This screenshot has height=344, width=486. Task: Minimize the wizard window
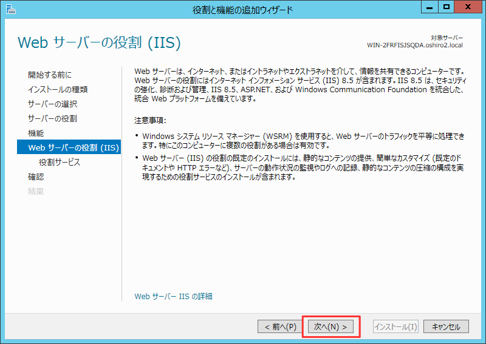pos(430,7)
